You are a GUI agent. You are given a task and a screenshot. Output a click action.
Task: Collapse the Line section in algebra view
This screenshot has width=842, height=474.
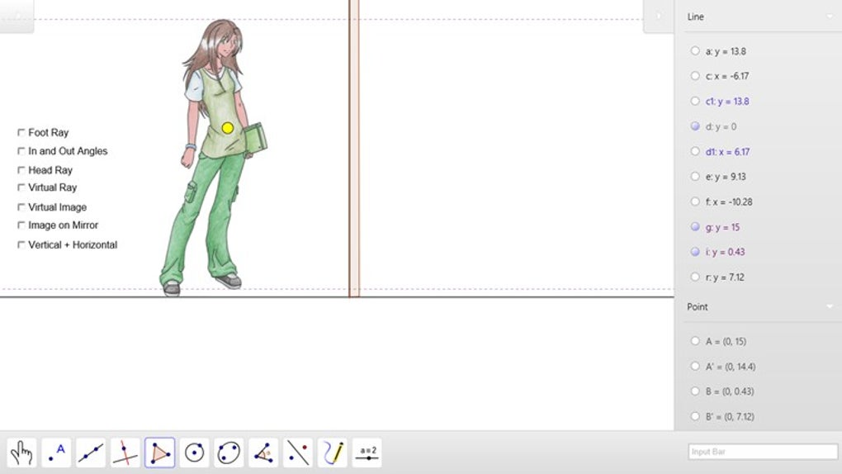pos(830,17)
